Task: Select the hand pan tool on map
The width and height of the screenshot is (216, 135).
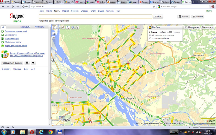Action: coord(54,27)
